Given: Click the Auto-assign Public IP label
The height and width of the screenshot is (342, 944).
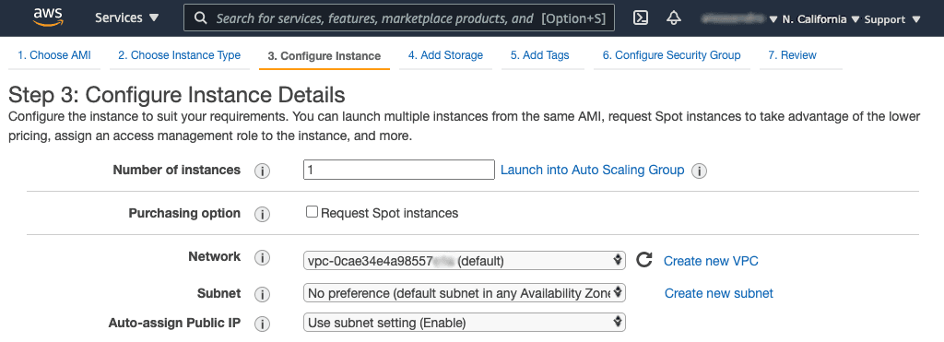Looking at the screenshot, I should [x=174, y=323].
